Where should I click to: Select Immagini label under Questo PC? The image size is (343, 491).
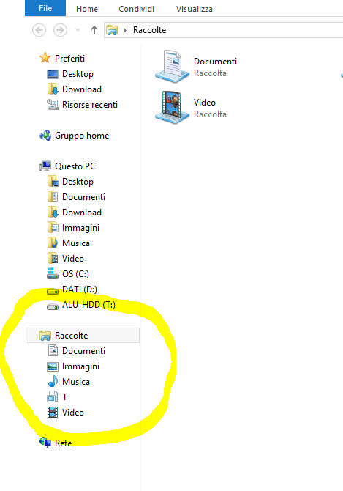click(x=80, y=228)
